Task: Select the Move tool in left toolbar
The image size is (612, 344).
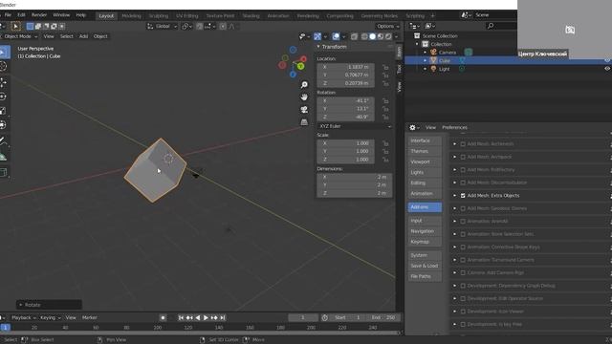Action: [x=3, y=82]
